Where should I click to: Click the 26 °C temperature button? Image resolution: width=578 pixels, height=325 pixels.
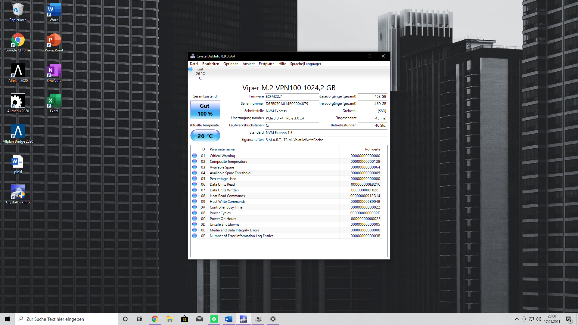pos(205,136)
